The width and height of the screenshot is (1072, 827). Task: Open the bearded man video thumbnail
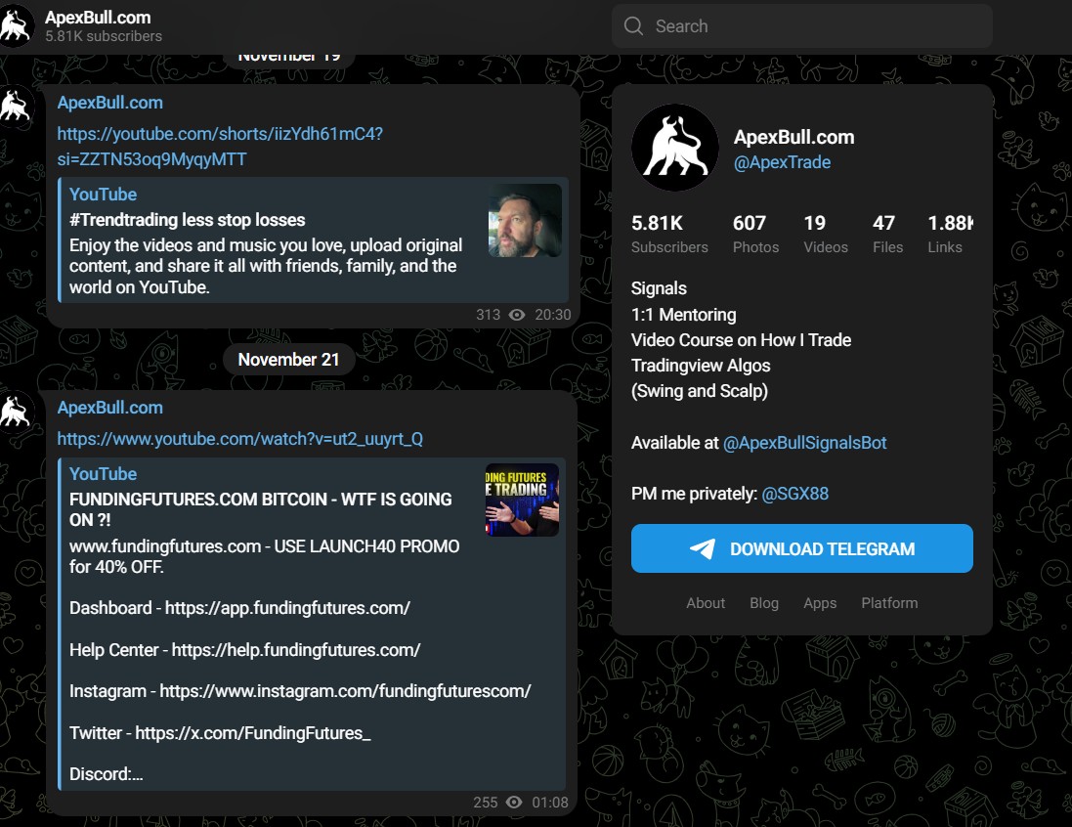525,220
